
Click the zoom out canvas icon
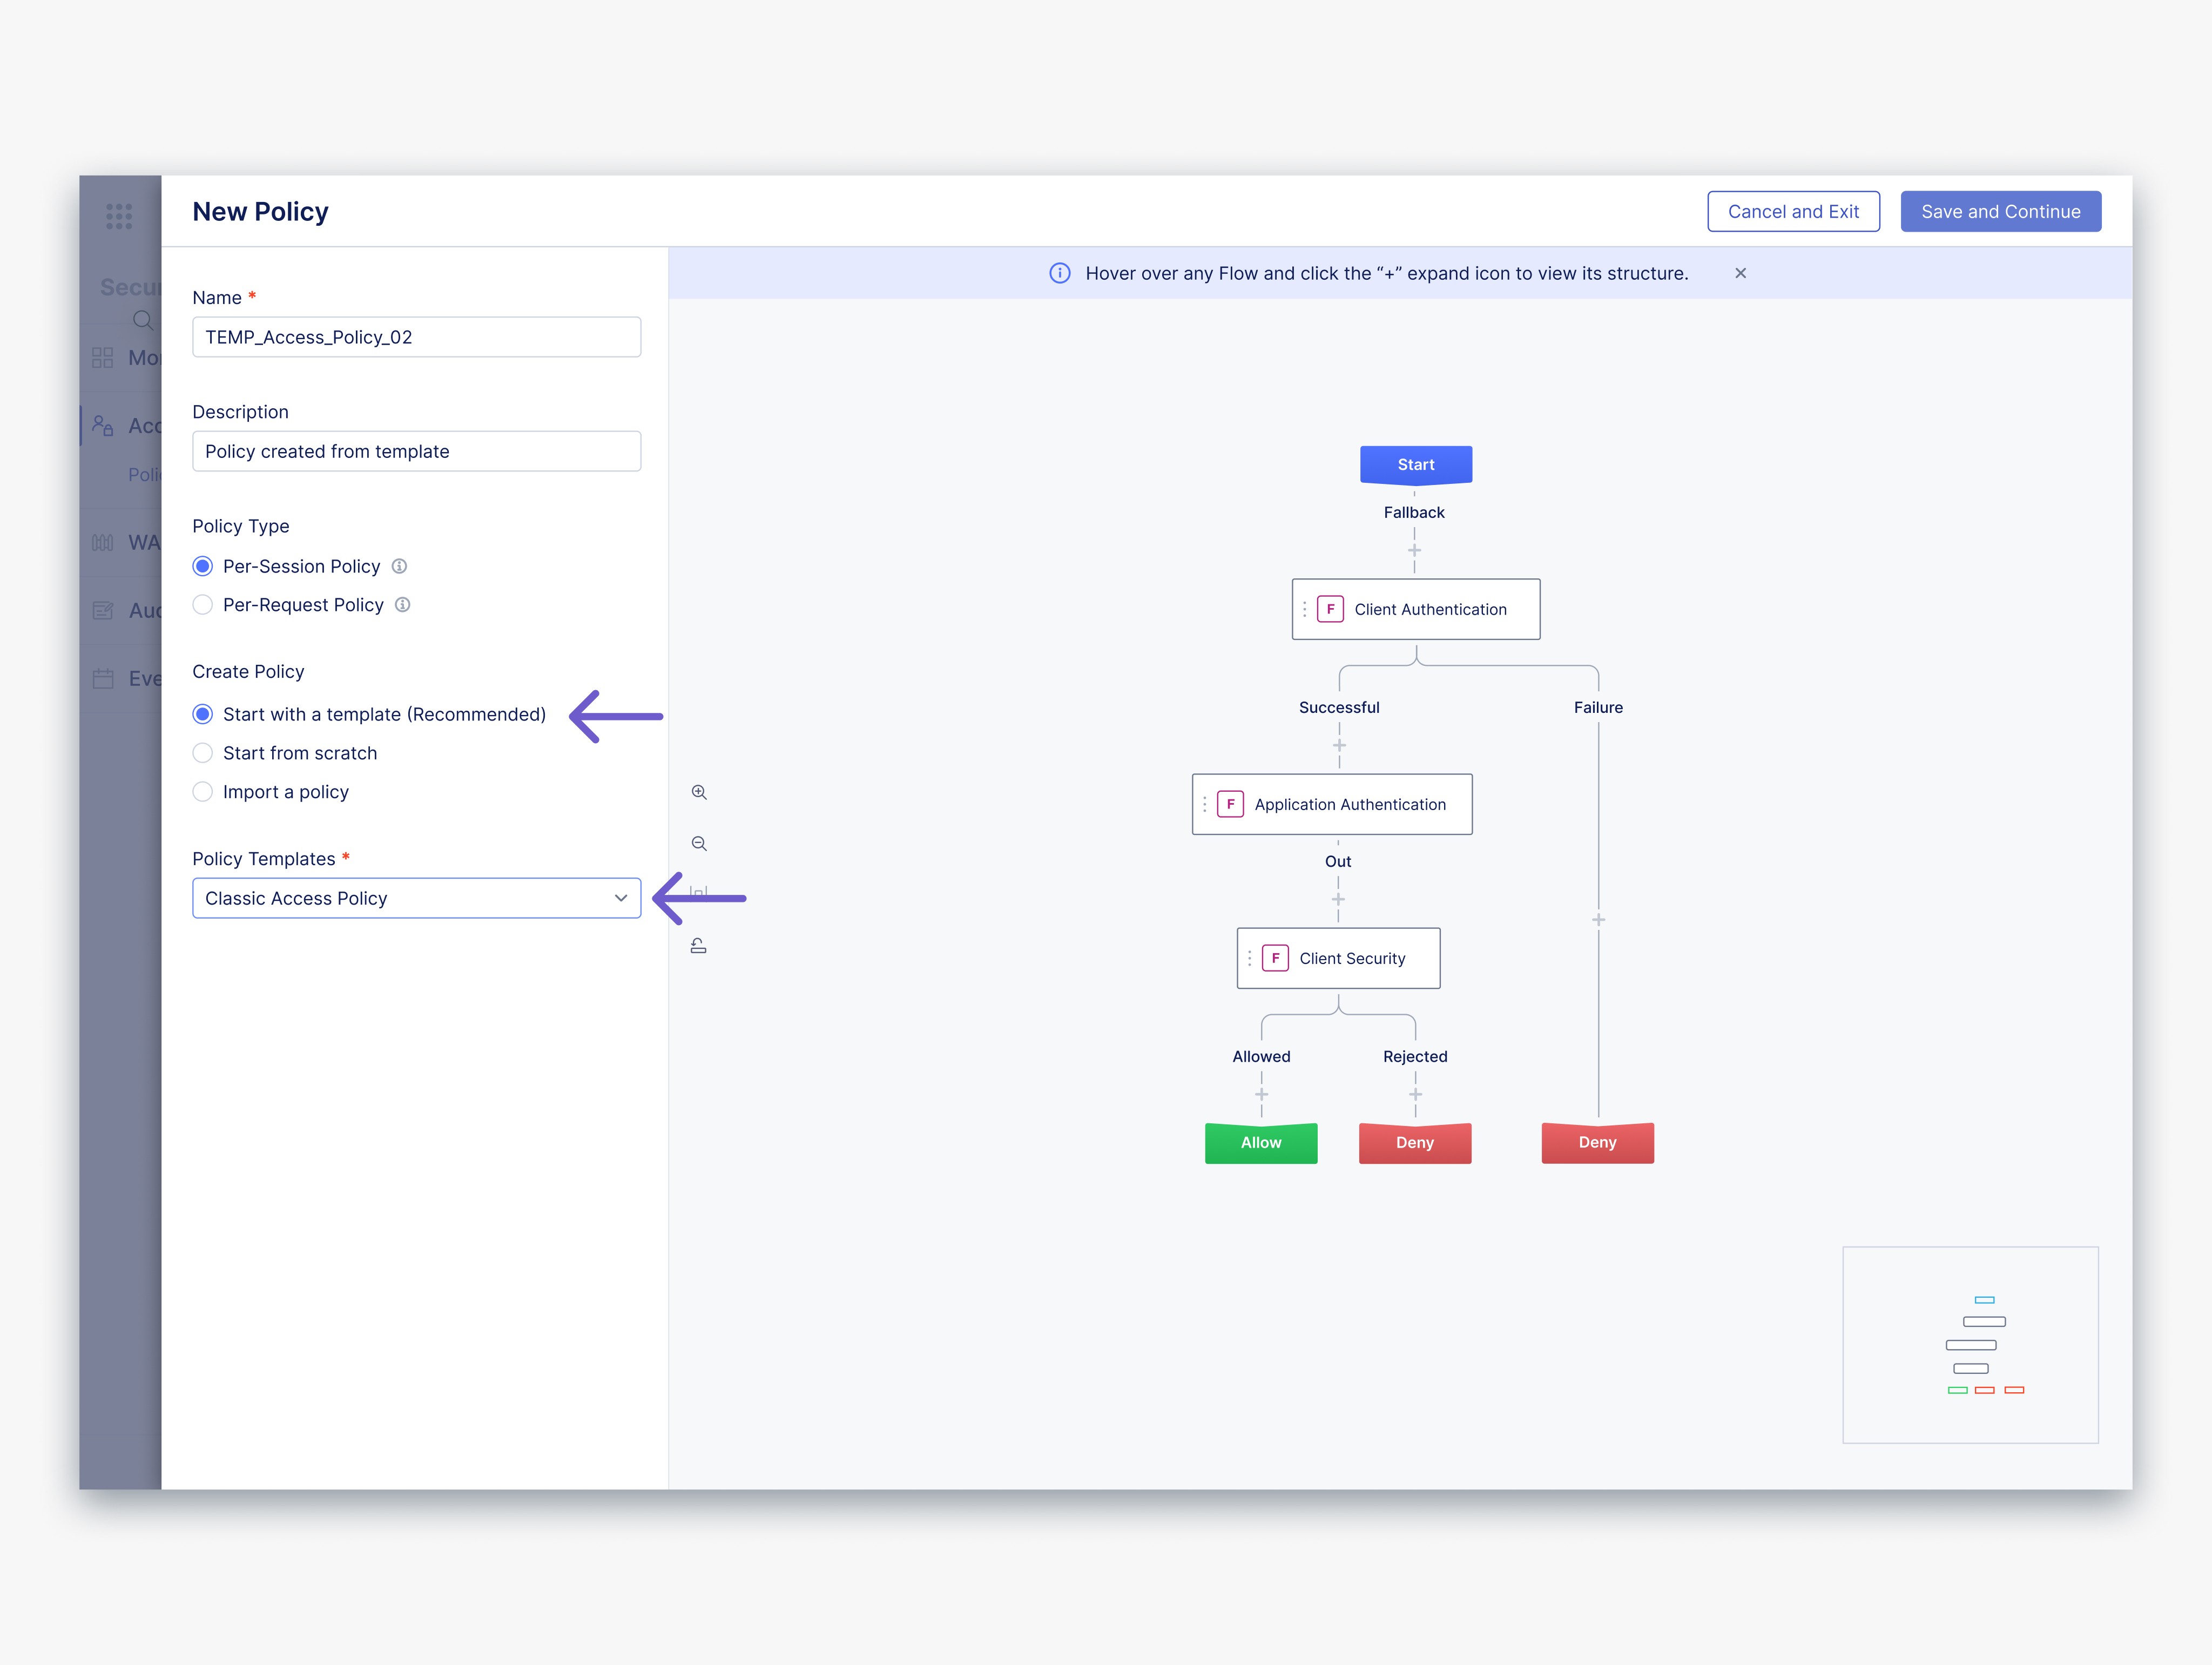tap(699, 844)
